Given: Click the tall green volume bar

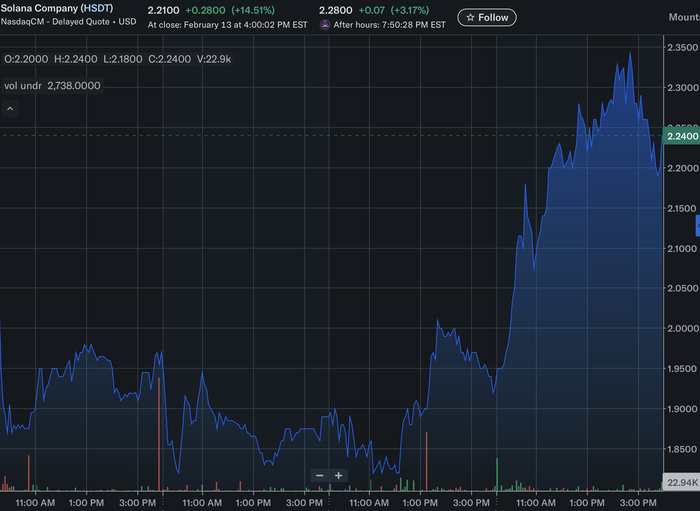Looking at the screenshot, I should [497, 474].
